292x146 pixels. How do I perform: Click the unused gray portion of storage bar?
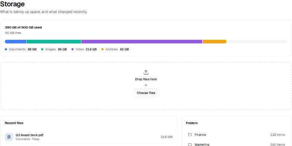click(257, 42)
